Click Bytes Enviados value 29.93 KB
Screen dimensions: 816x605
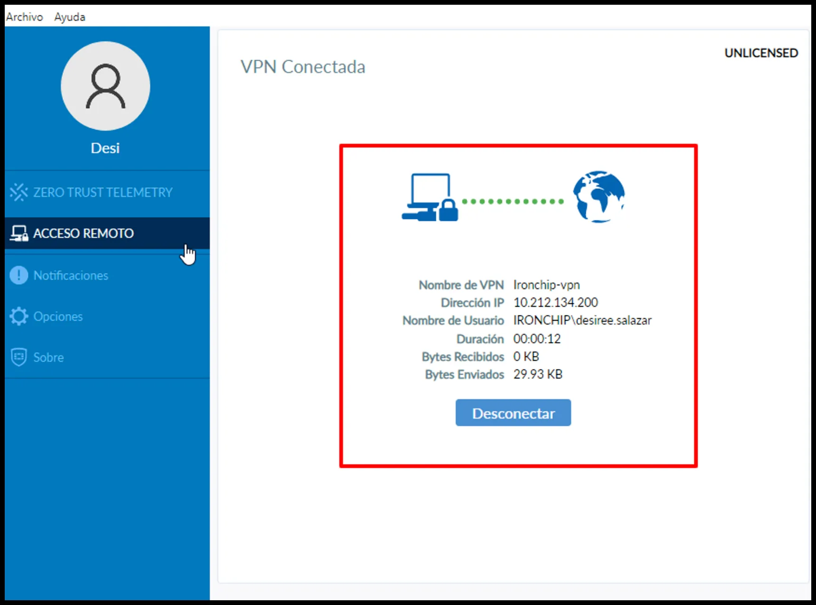click(538, 374)
